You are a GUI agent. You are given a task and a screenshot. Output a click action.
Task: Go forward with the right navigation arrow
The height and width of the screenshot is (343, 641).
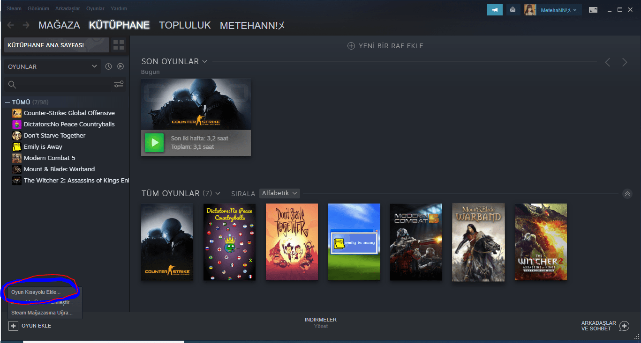tap(26, 25)
